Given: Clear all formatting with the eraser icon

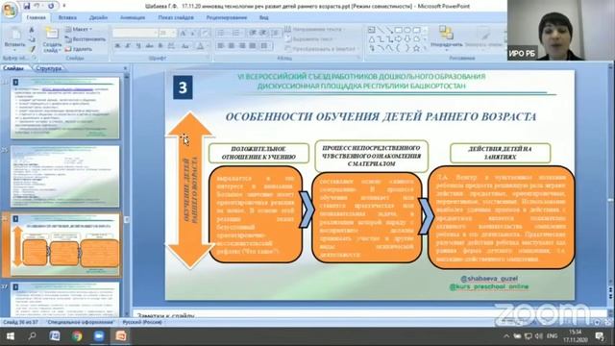Looking at the screenshot, I should tap(205, 34).
